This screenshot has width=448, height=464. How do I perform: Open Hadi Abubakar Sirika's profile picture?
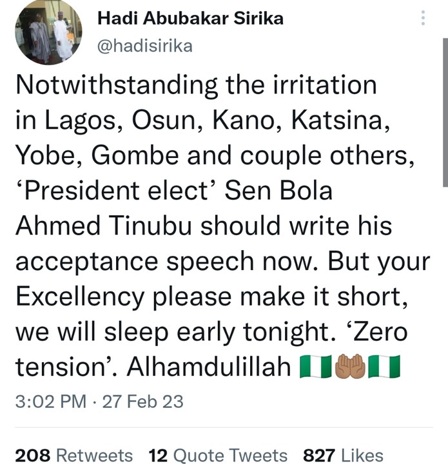(47, 32)
